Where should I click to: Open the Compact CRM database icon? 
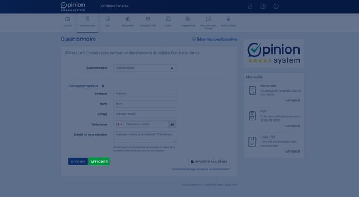pos(148,19)
